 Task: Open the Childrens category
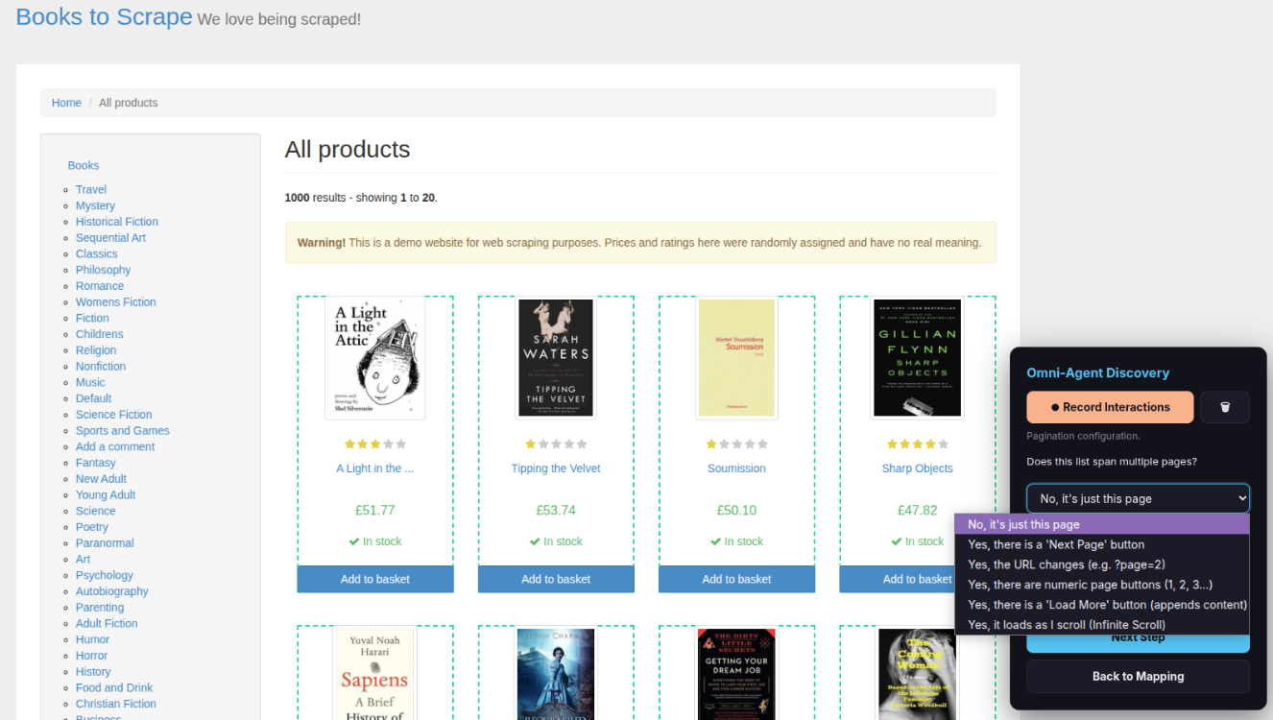100,334
